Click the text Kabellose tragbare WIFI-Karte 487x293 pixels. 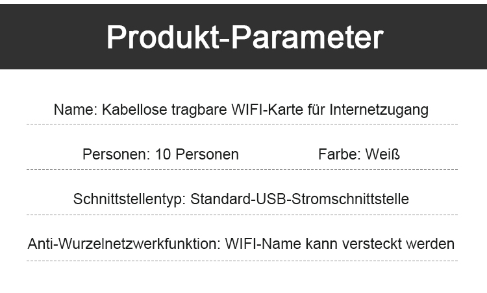(203, 110)
